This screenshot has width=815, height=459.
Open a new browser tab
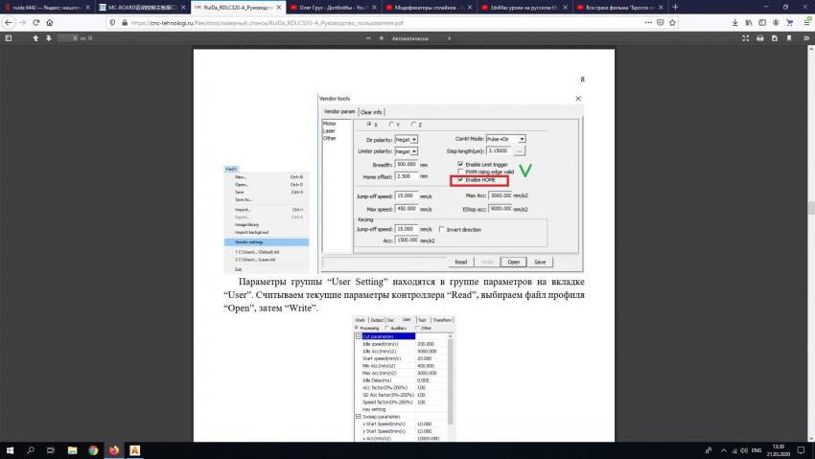(x=675, y=7)
